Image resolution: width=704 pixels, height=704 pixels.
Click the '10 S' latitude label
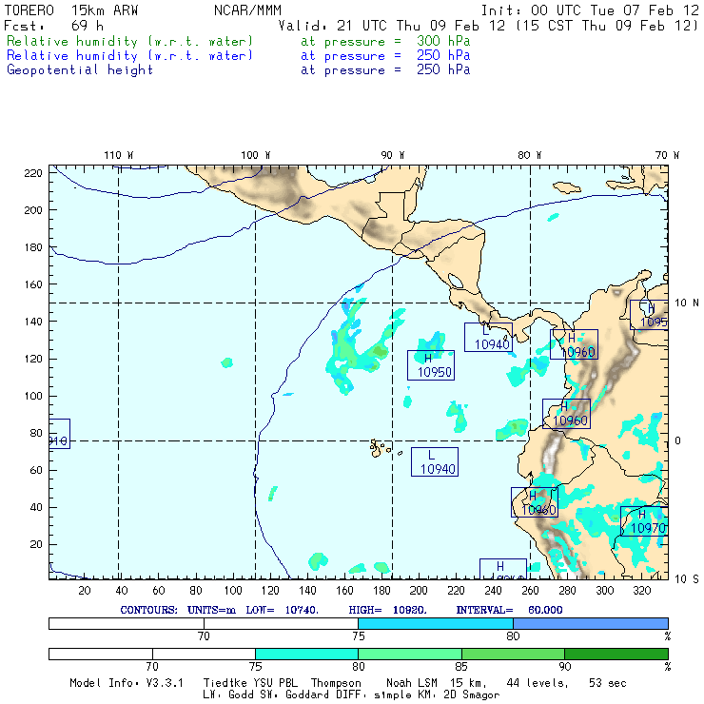click(687, 579)
